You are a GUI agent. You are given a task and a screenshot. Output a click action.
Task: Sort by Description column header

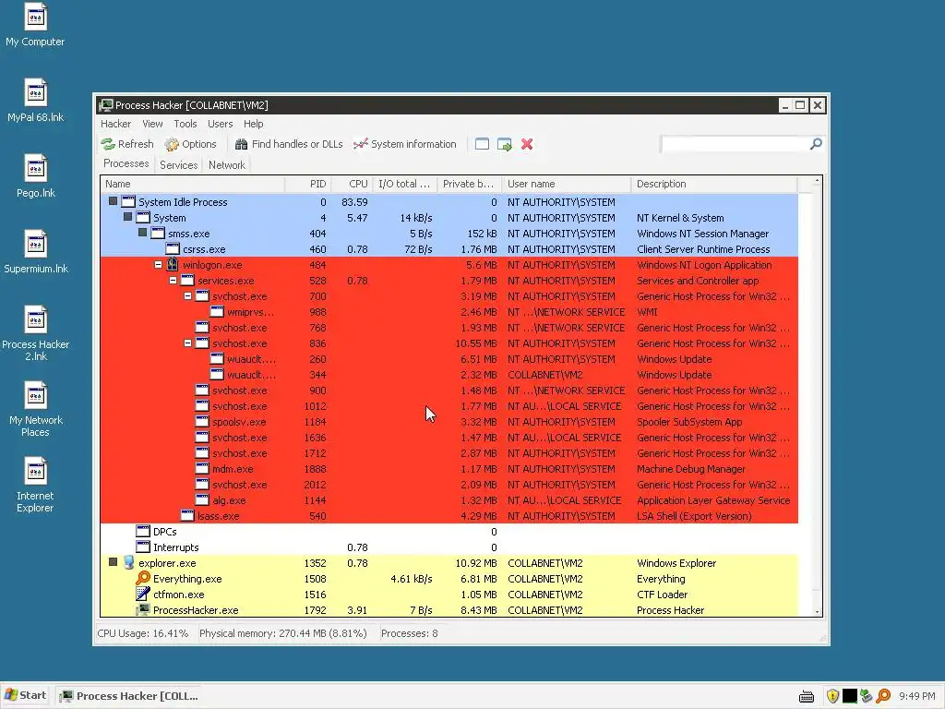[714, 184]
